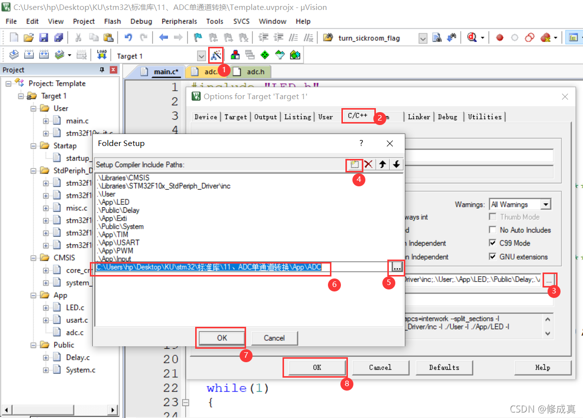This screenshot has height=418, width=583.
Task: Open the Warnings dropdown
Action: [546, 205]
